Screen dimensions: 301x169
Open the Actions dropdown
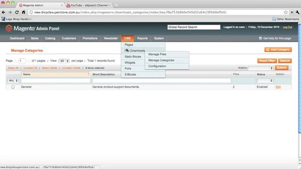coord(260,68)
